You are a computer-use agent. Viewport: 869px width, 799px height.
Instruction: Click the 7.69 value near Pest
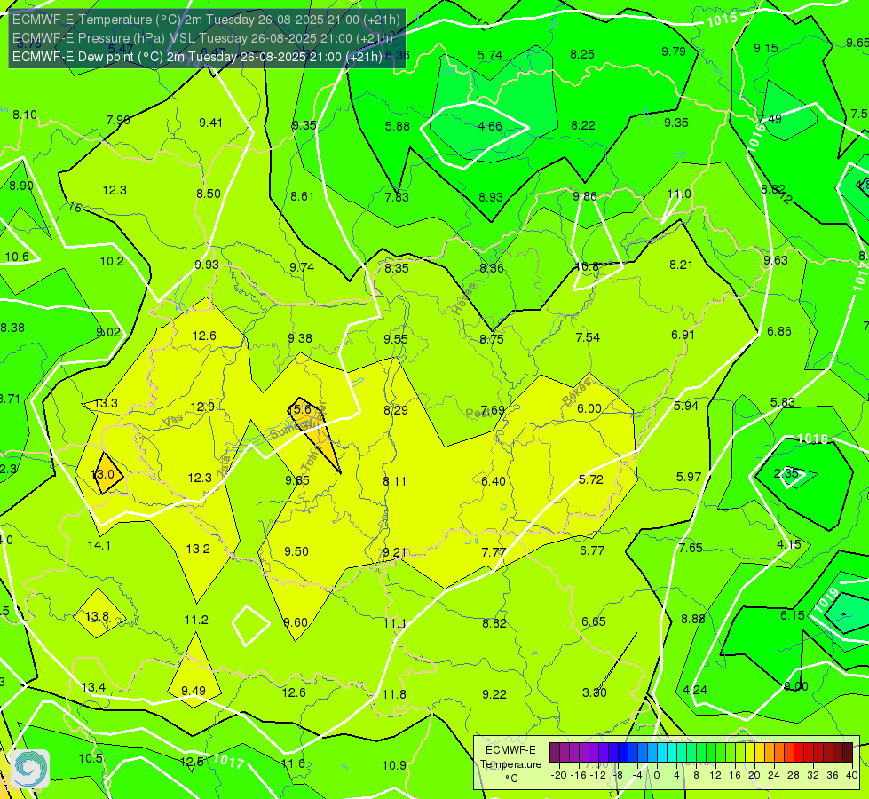click(493, 410)
